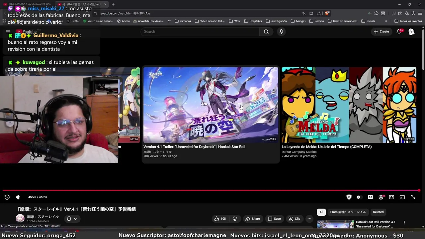
Task: Open Leo AI sparkle icon
Action: pyautogui.click(x=407, y=13)
